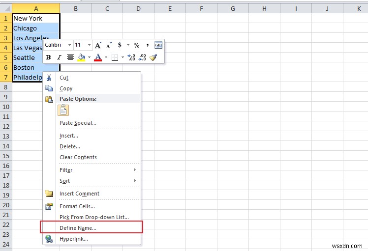The image size is (368, 251).
Task: Click cell containing Philadelphia
Action: click(28, 77)
